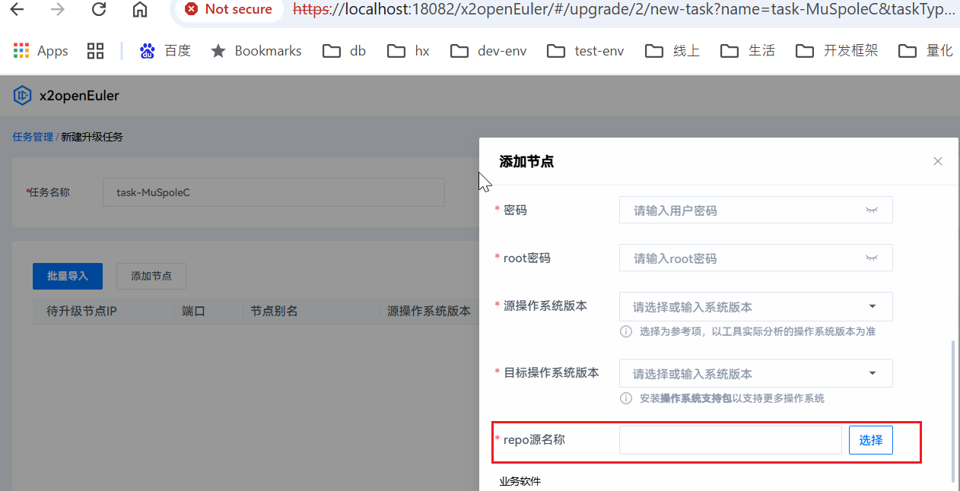Toggle visibility of root密码 field

(872, 258)
